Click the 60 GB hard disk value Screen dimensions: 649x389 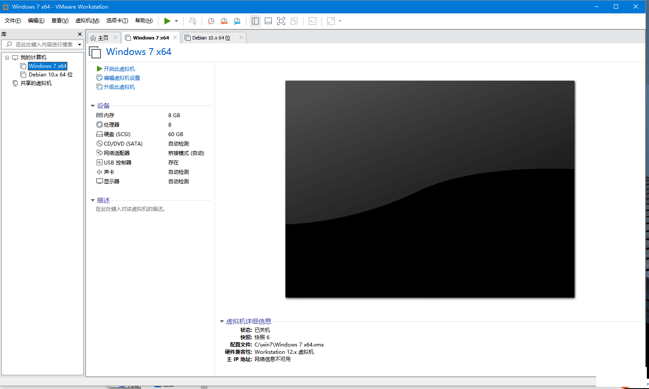click(x=176, y=134)
